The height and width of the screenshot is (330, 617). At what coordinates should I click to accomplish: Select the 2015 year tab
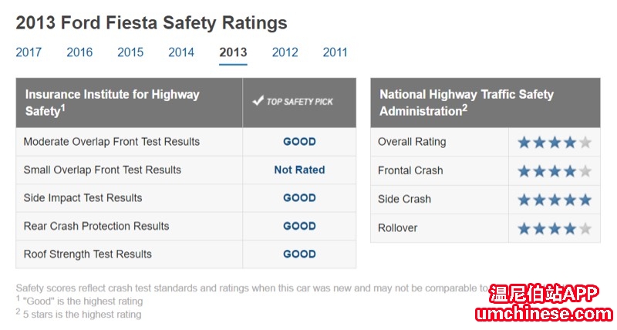(130, 52)
